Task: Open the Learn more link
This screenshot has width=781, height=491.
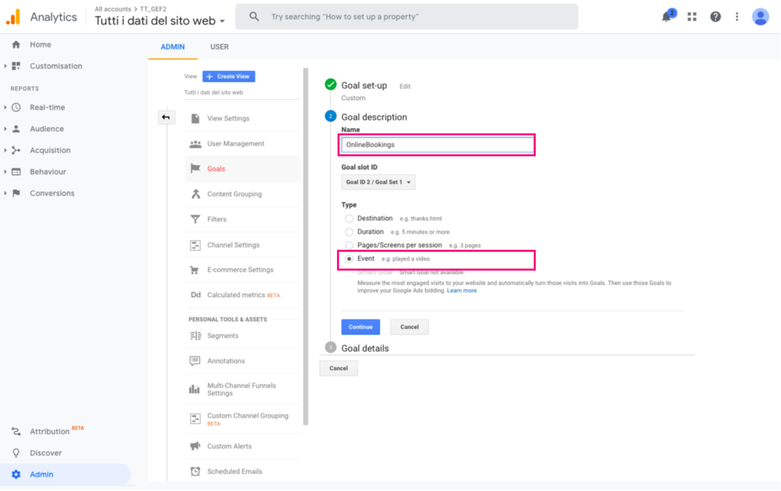Action: (x=462, y=290)
